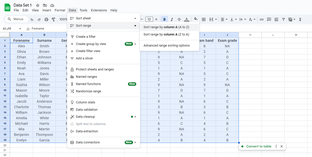
Task: Open the Format menu
Action: click(60, 10)
